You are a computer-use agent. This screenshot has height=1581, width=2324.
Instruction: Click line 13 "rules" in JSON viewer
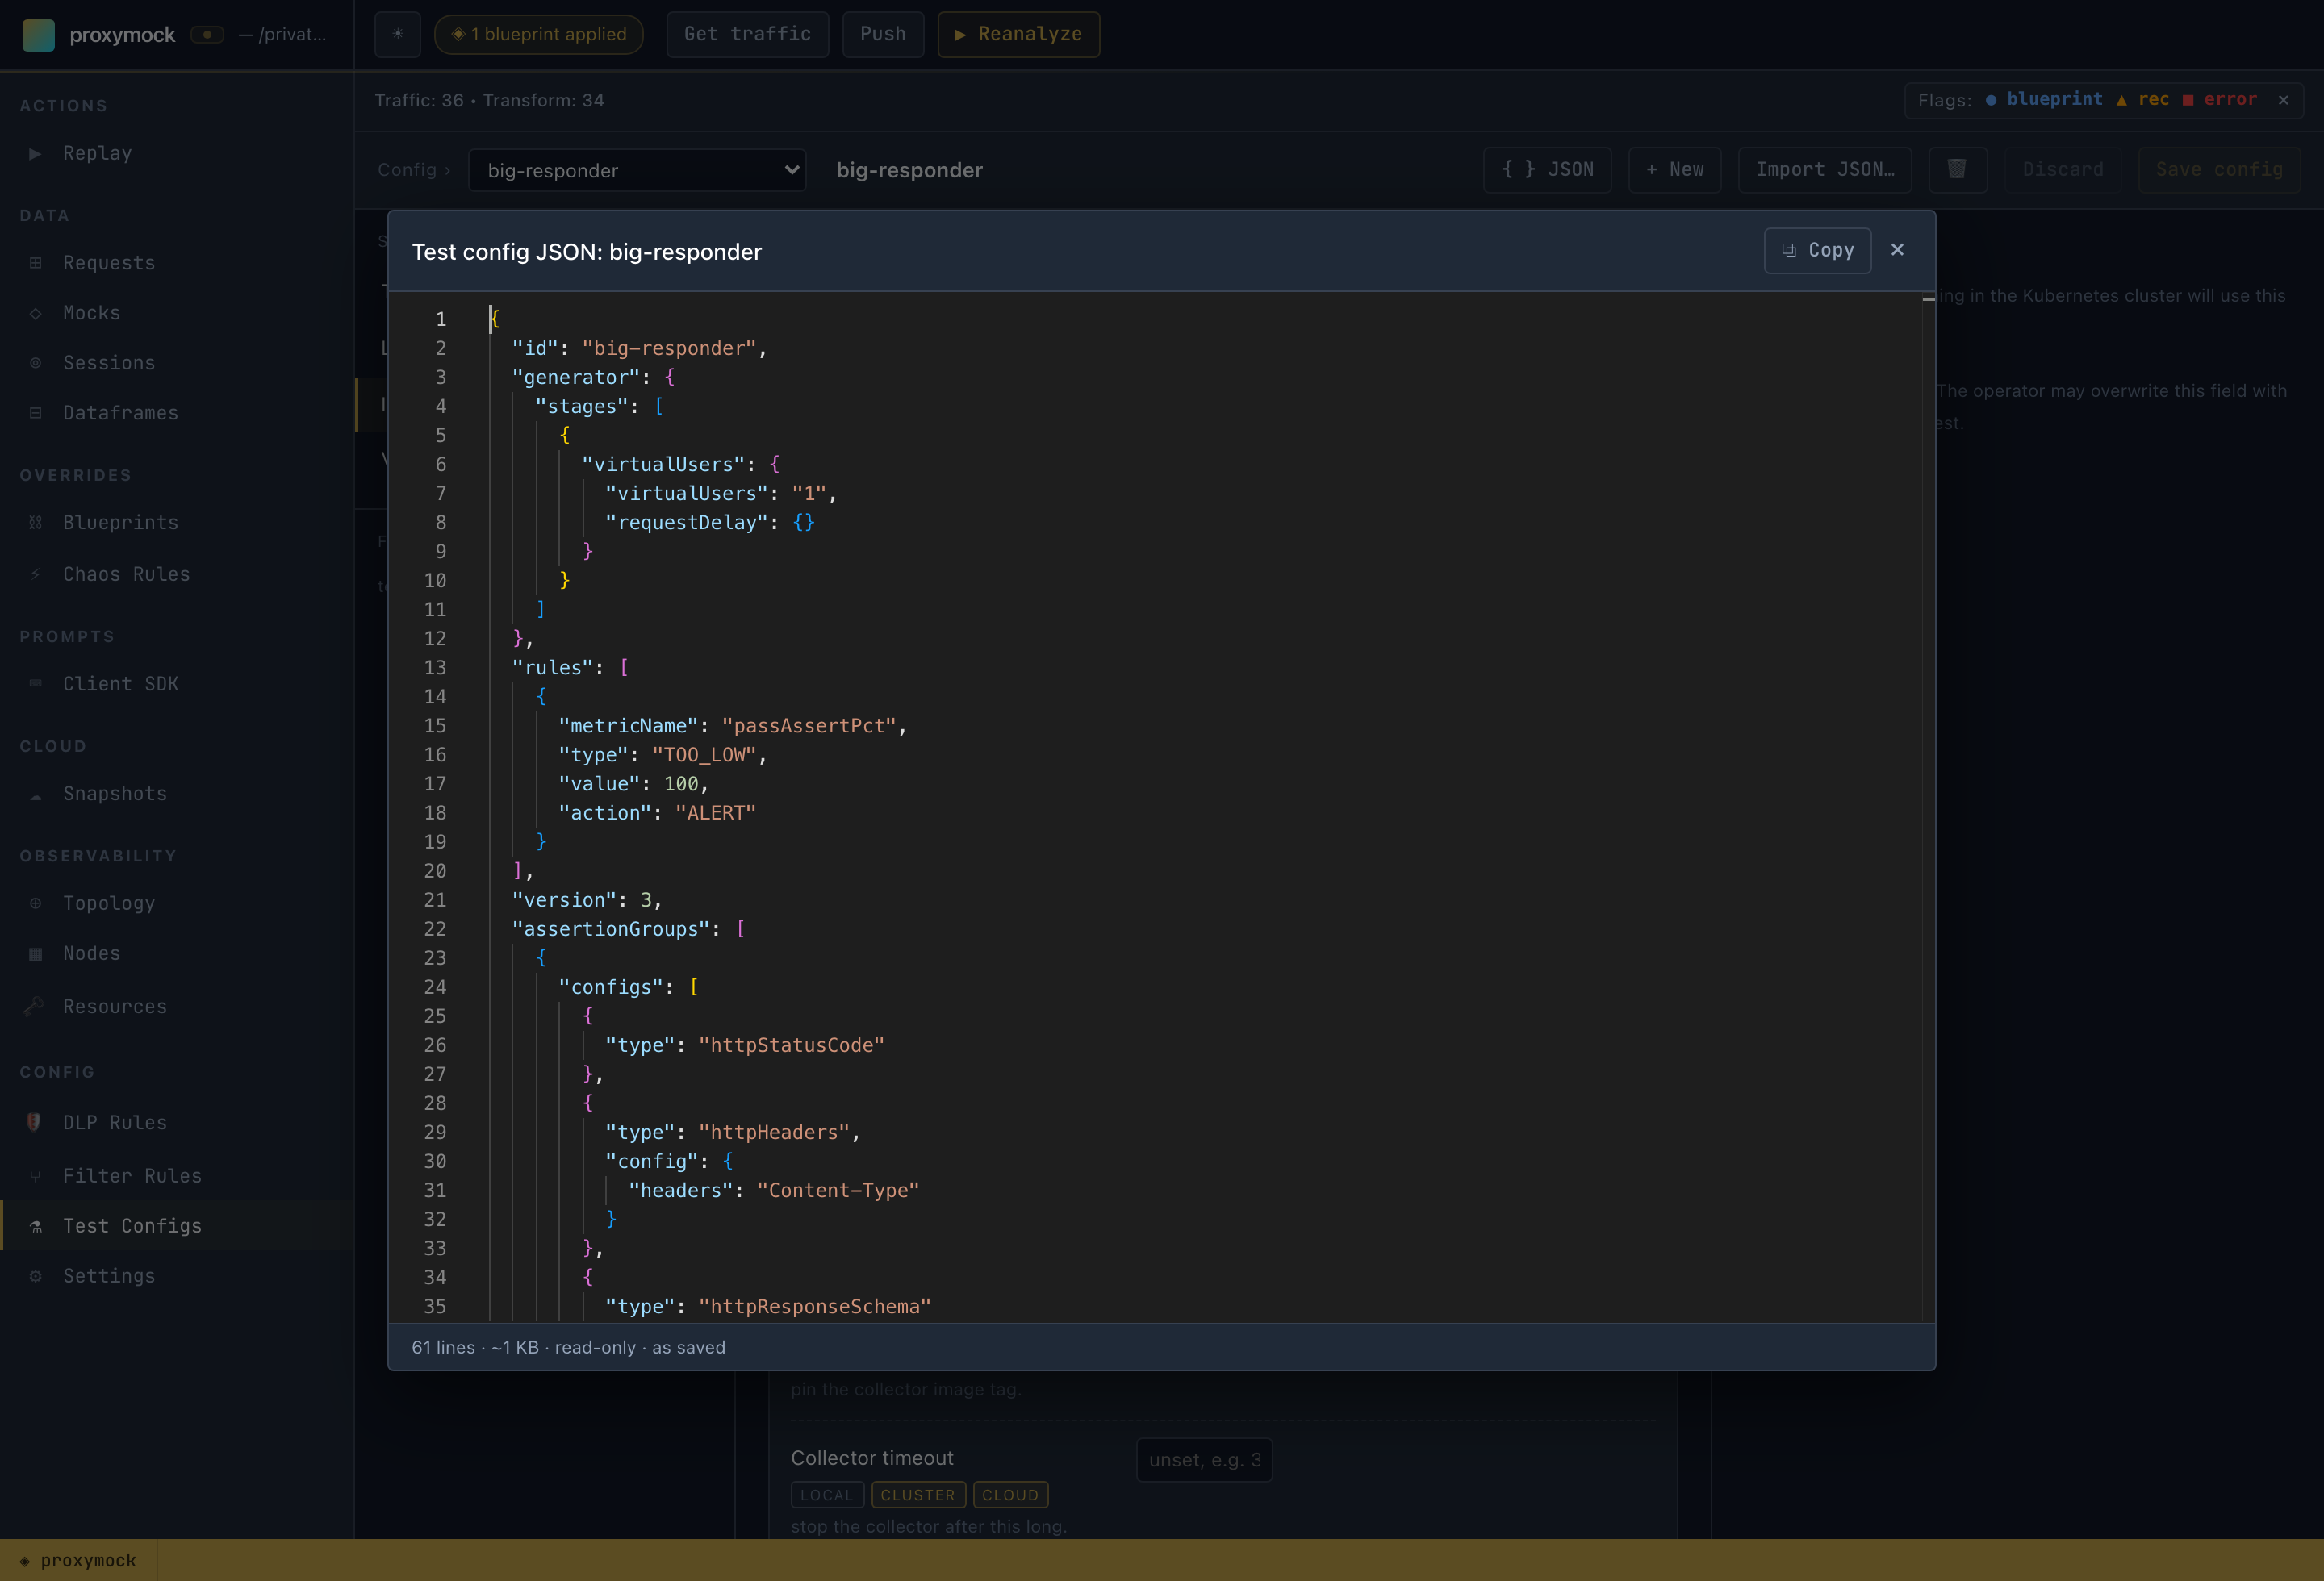tap(570, 668)
